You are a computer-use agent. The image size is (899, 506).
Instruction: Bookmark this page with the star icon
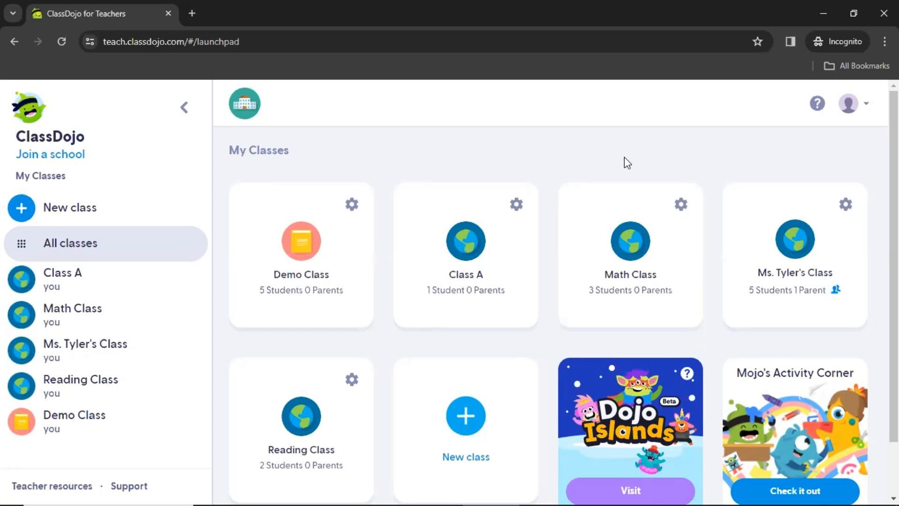coord(757,42)
